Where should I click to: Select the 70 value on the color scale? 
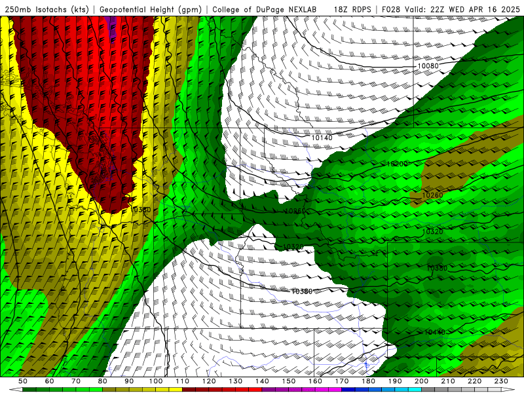(x=76, y=381)
